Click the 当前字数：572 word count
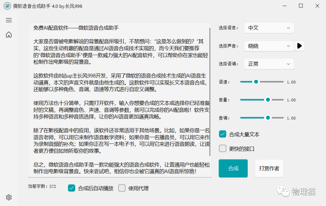326x206 pixels. point(42,186)
